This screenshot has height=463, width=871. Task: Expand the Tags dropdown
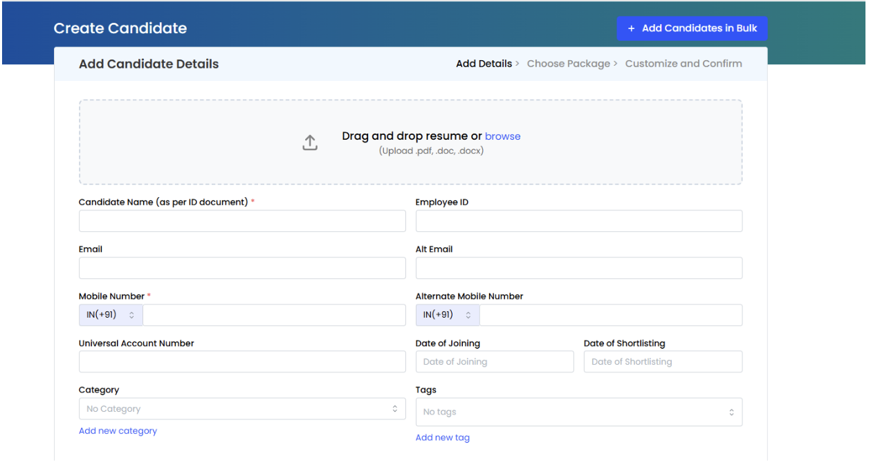[578, 412]
